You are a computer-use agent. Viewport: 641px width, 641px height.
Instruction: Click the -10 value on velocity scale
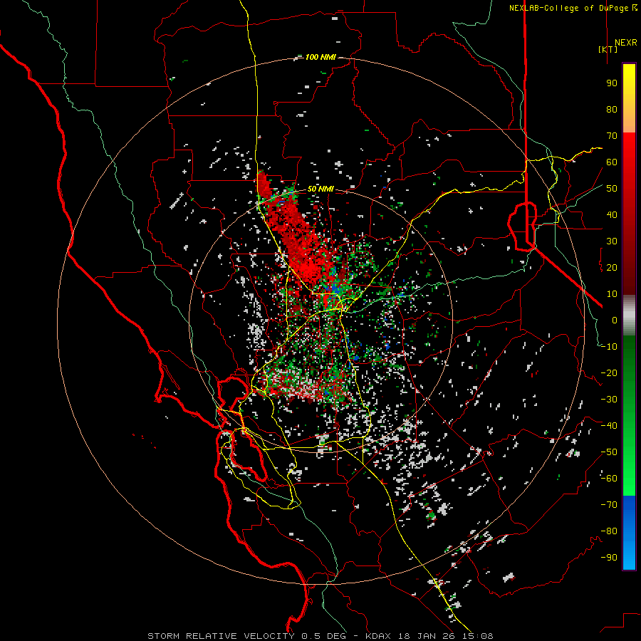pyautogui.click(x=609, y=347)
